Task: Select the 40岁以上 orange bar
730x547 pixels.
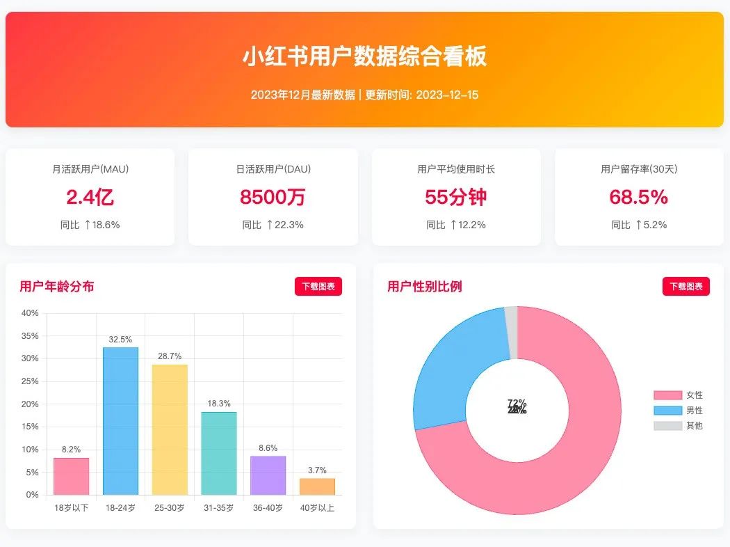Action: 317,486
